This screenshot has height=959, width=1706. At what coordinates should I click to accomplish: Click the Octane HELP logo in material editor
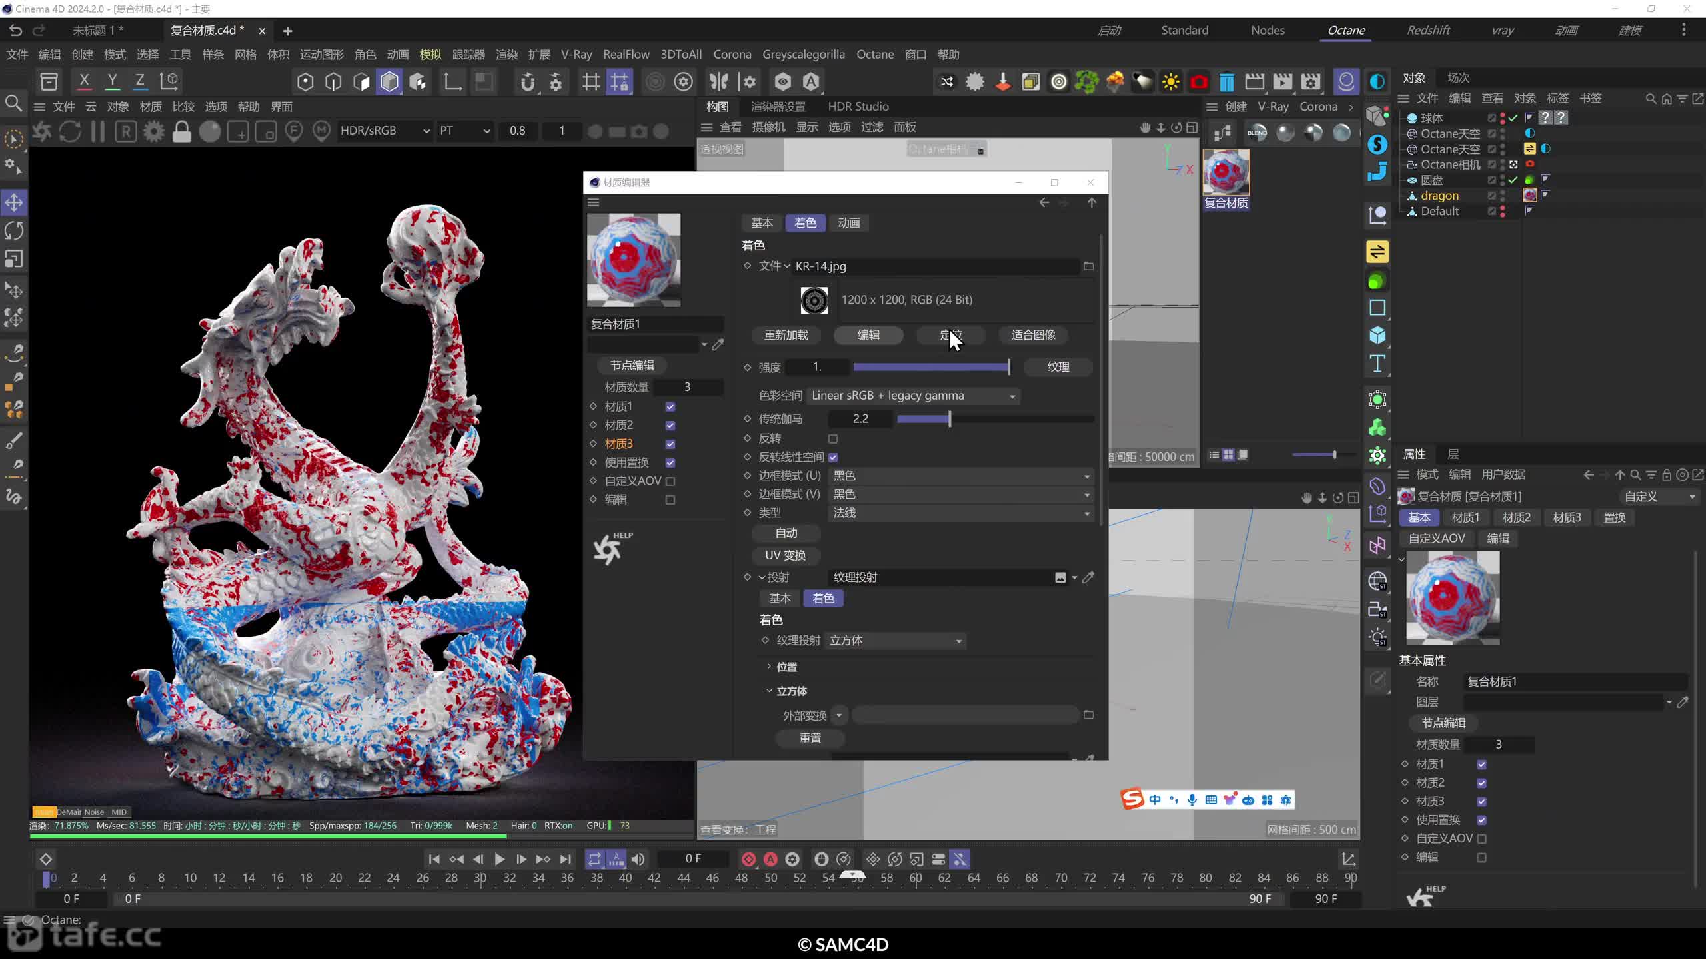coord(613,547)
